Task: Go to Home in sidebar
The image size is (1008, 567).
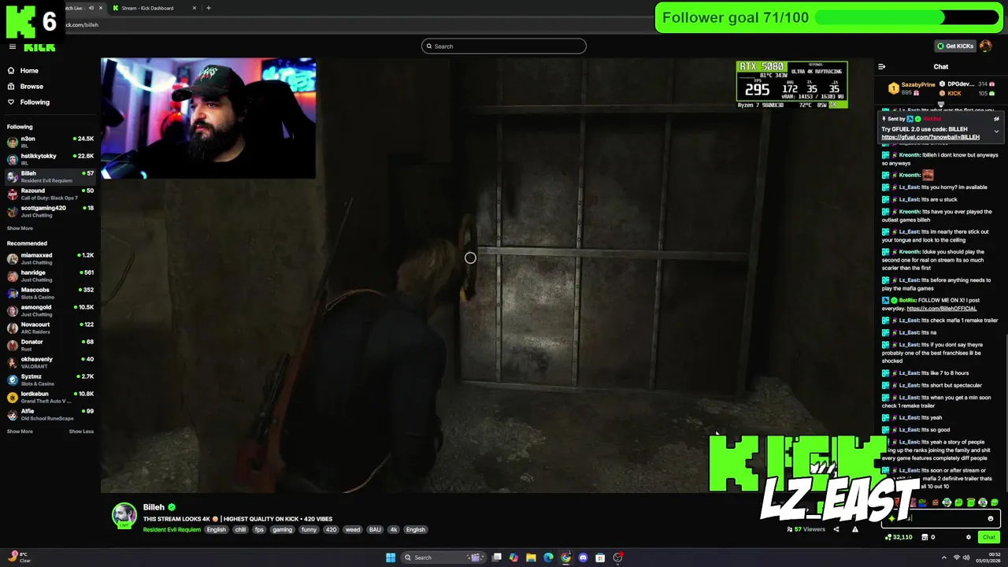Action: point(29,71)
